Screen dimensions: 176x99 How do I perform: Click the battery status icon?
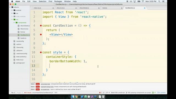tap(139, 1)
